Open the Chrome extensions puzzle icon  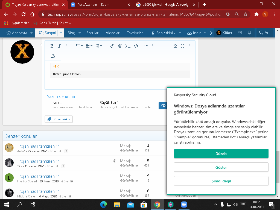[256, 14]
